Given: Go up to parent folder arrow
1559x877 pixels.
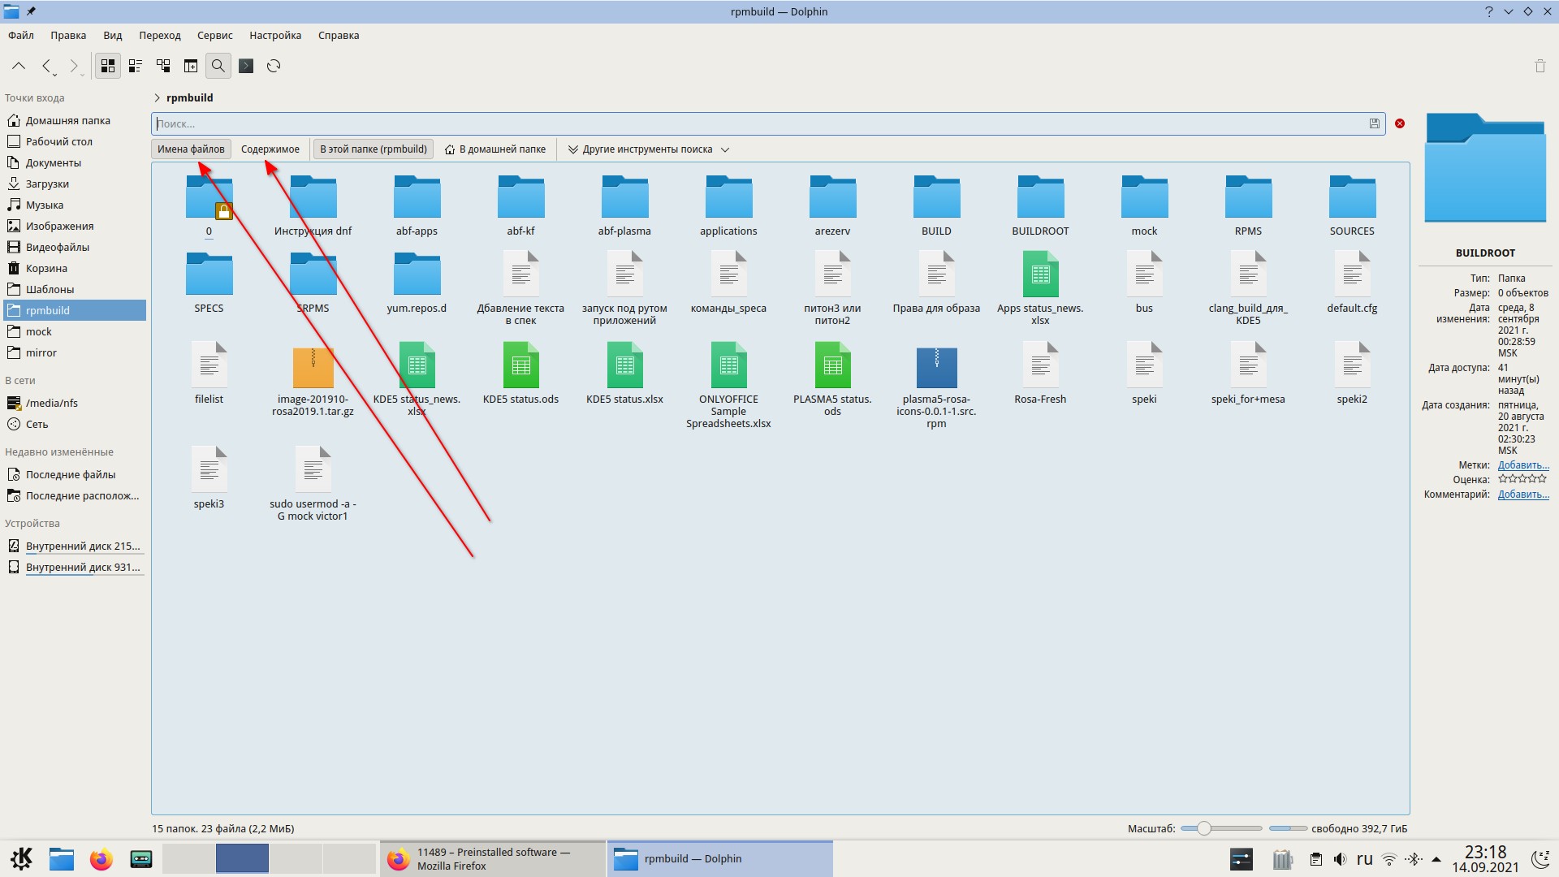Looking at the screenshot, I should tap(19, 66).
